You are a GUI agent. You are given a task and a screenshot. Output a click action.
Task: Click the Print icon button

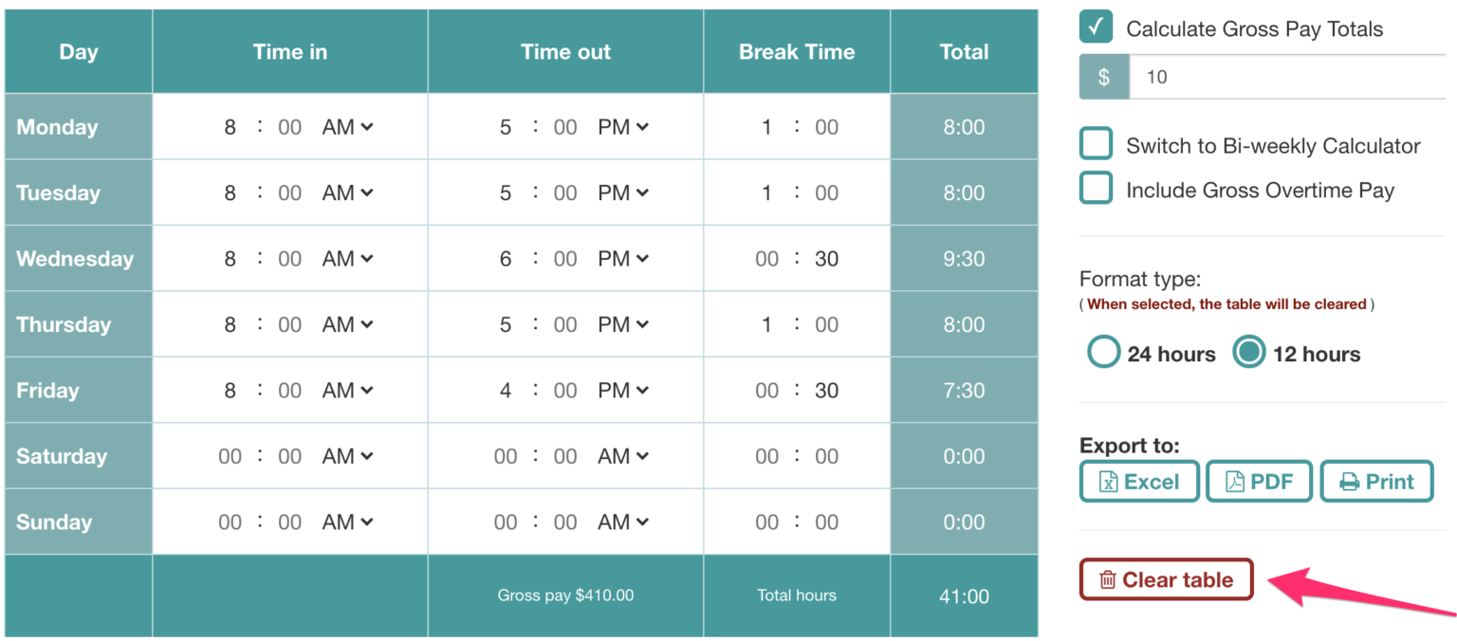(x=1349, y=482)
